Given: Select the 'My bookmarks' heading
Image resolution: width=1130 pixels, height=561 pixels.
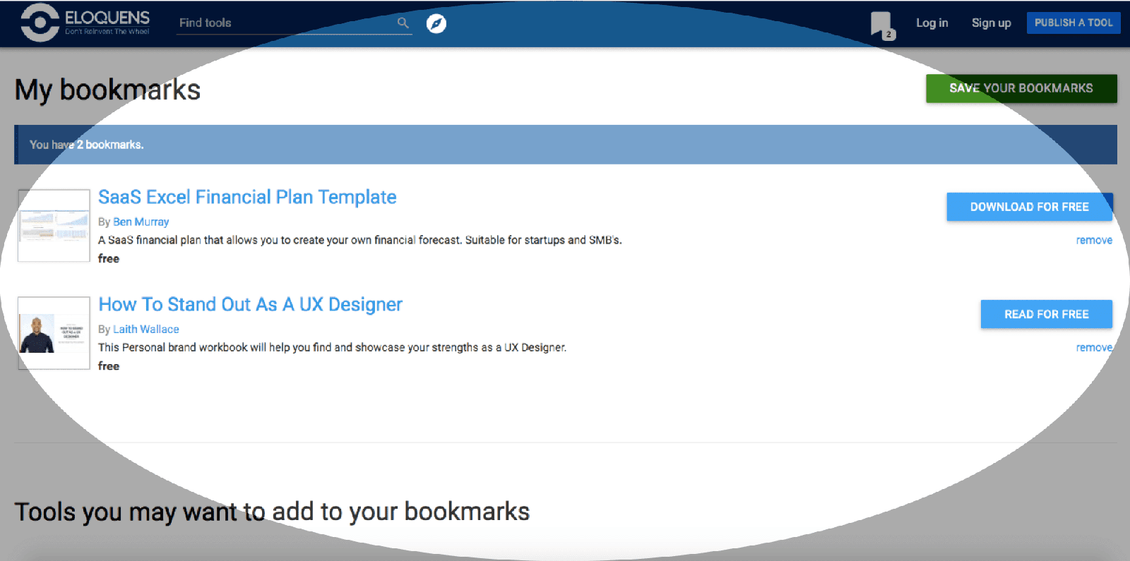Looking at the screenshot, I should 107,90.
